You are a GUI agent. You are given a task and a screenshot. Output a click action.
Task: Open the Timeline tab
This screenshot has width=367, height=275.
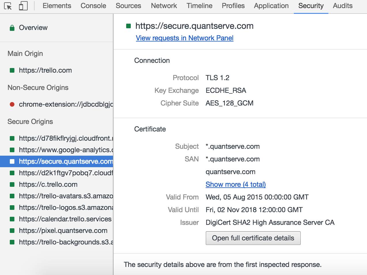point(199,6)
